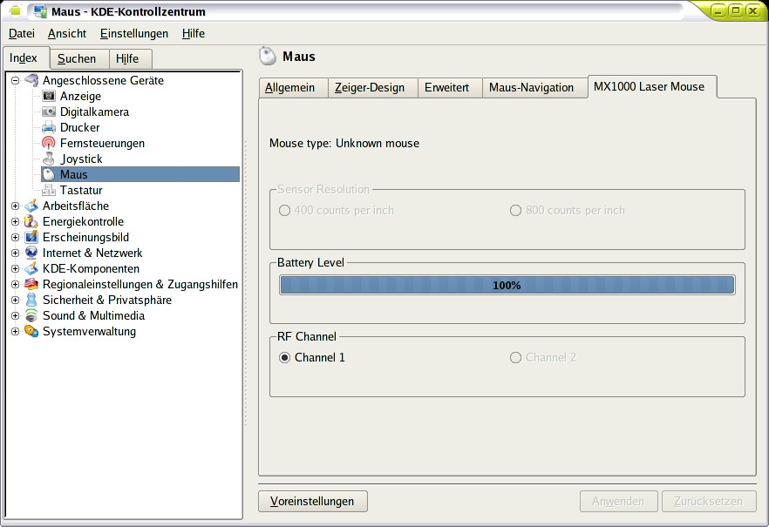This screenshot has height=527, width=769.
Task: Click the 'Mouse type: Unknown mouse' text
Action: click(x=344, y=144)
